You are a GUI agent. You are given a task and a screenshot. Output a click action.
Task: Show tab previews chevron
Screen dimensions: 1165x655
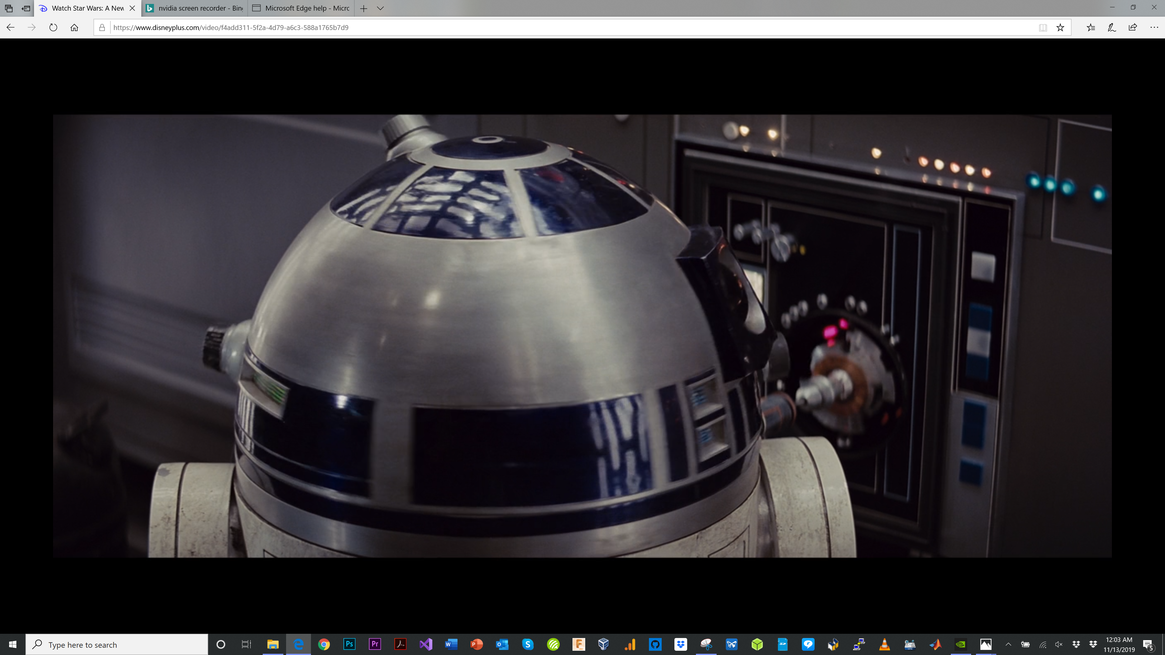point(380,8)
